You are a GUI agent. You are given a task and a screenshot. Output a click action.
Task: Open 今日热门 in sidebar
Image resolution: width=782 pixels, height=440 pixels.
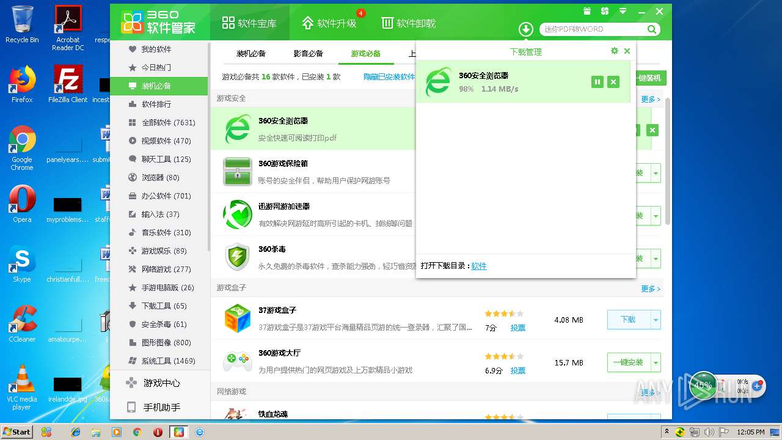click(x=159, y=67)
